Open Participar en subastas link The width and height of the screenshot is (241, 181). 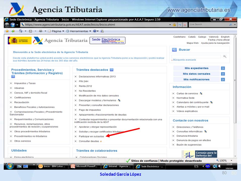(91, 136)
